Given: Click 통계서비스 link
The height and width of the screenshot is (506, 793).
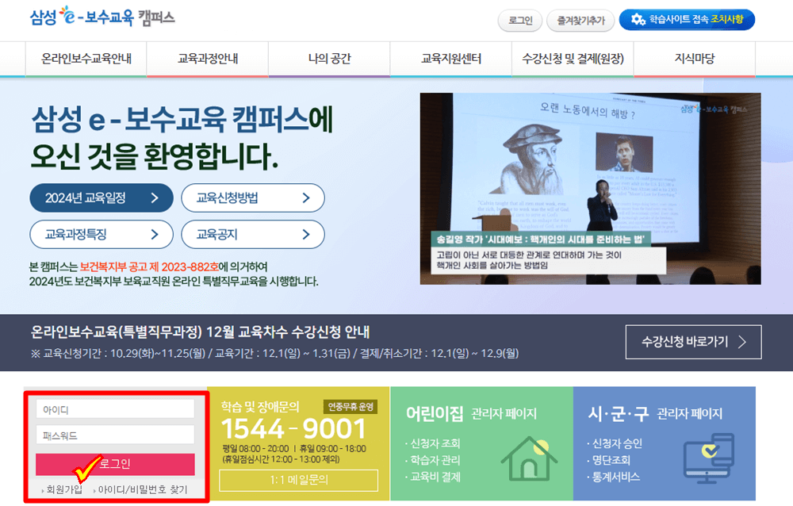Looking at the screenshot, I should [616, 477].
